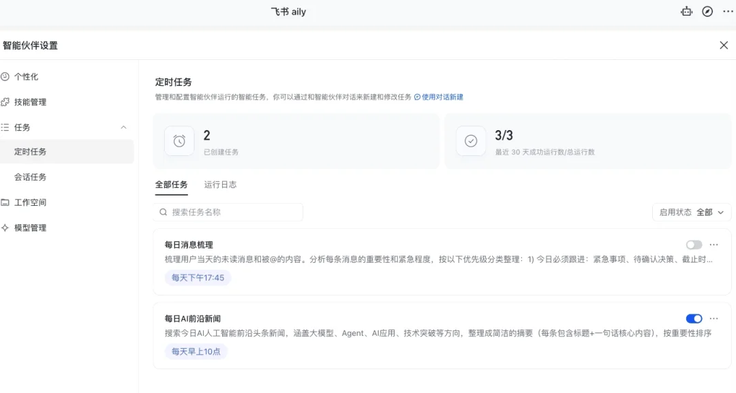This screenshot has width=736, height=393.
Task: Click the more options ellipsis in title bar
Action: 726,12
